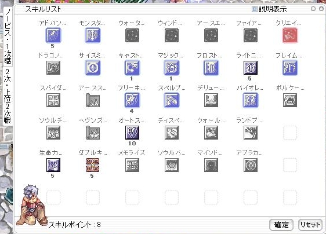Pick the ランドプ… skill icon
The width and height of the screenshot is (326, 234).
(251, 133)
